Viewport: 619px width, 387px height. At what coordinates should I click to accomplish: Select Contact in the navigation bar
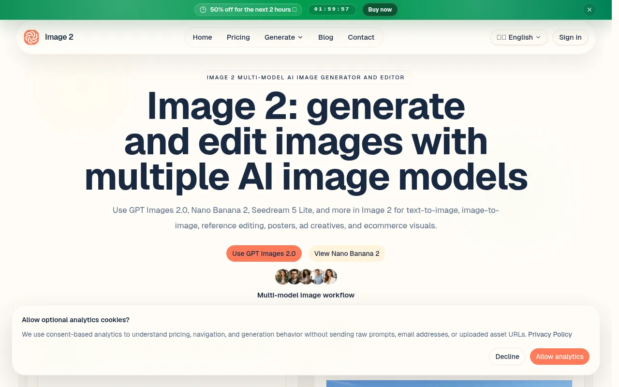click(x=361, y=37)
